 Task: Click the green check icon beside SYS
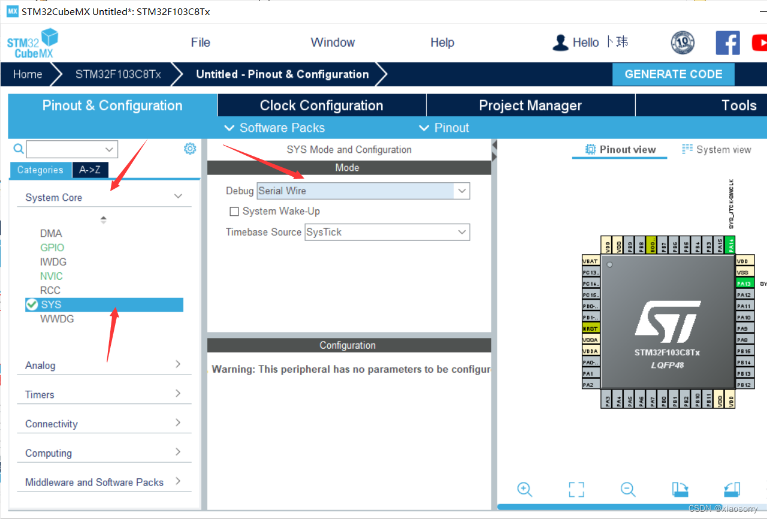pos(32,304)
